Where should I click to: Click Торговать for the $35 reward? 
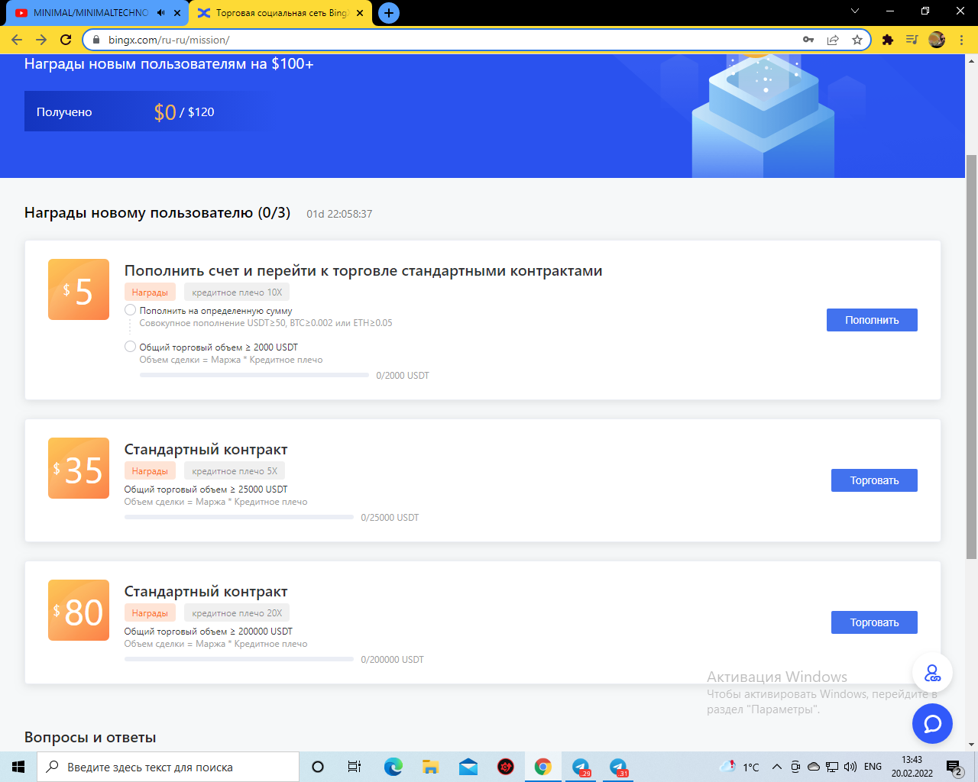[874, 480]
